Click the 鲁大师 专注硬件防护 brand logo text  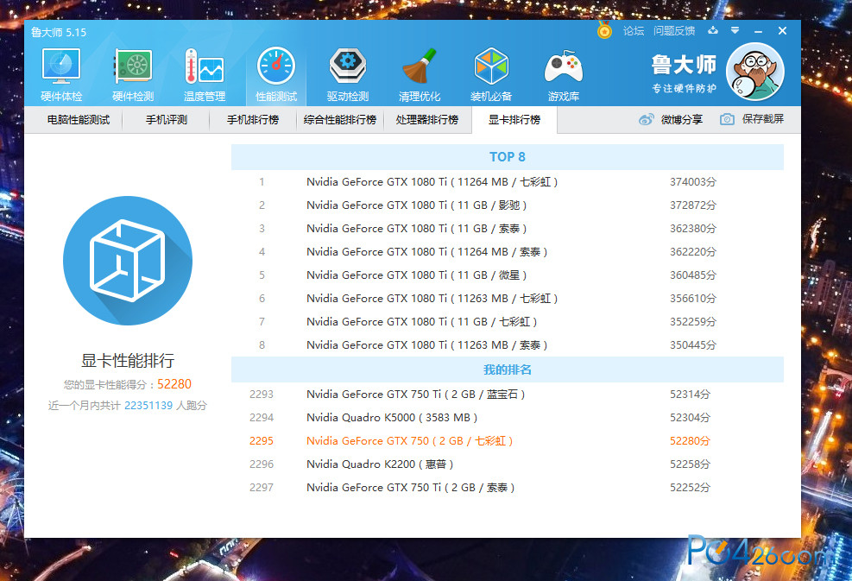click(x=684, y=73)
